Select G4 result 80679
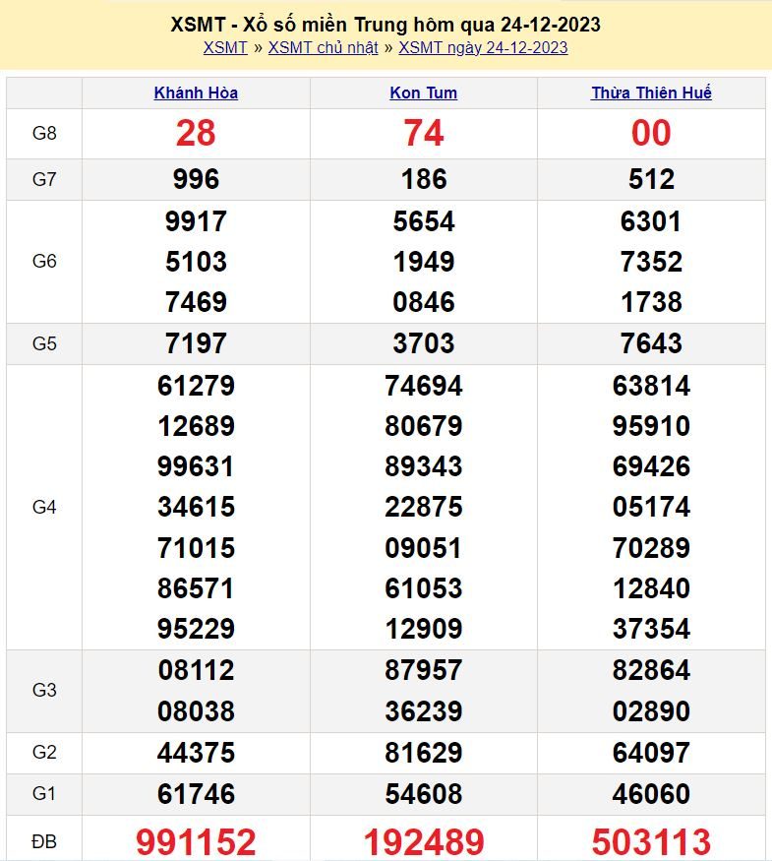 423,427
